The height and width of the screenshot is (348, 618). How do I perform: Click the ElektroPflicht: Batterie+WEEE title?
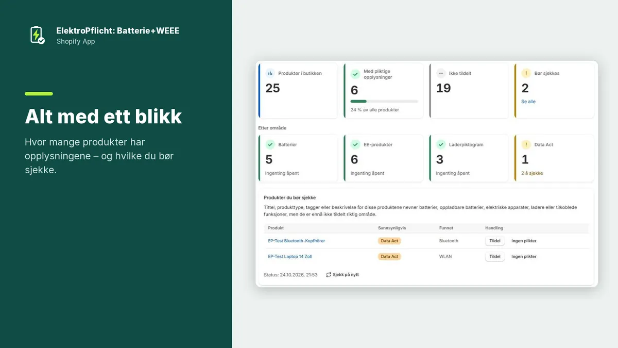tap(118, 31)
